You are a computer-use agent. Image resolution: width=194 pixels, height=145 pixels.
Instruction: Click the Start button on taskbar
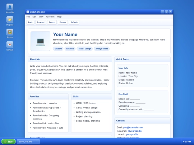tap(9, 141)
